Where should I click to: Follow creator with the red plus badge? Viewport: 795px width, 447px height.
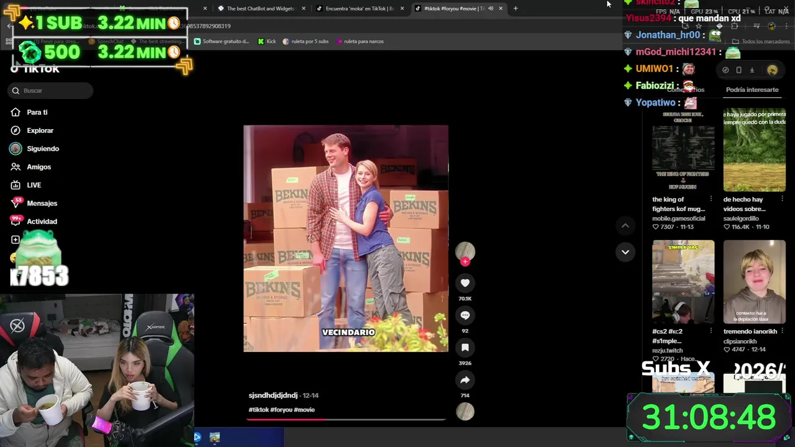pyautogui.click(x=465, y=261)
